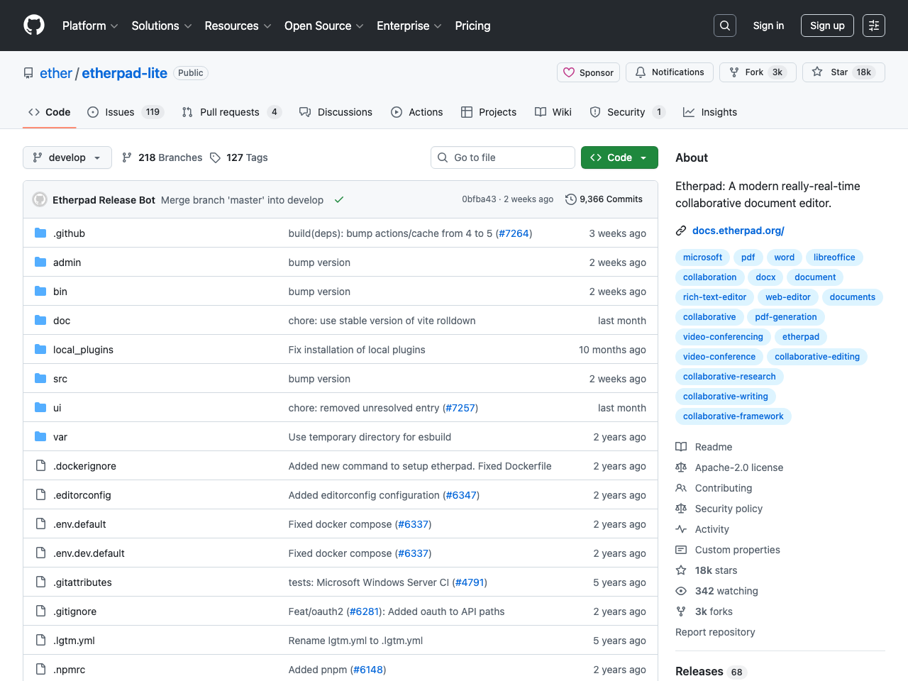Expand the Platform menu in header
Viewport: 908px width, 681px height.
point(90,26)
